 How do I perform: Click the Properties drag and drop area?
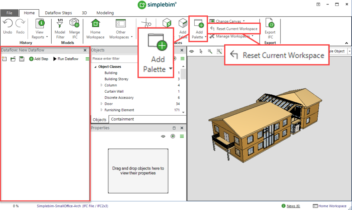138,171
